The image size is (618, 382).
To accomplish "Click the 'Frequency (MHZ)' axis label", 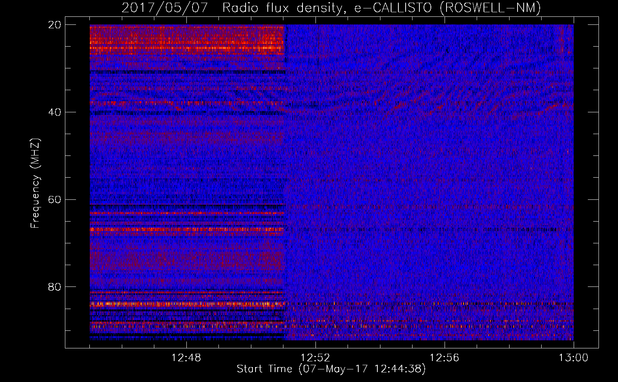I will [x=35, y=183].
